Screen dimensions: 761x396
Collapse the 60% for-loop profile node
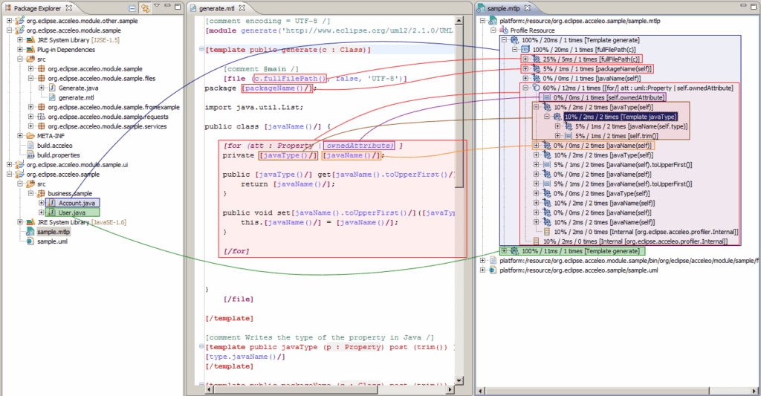[x=525, y=88]
